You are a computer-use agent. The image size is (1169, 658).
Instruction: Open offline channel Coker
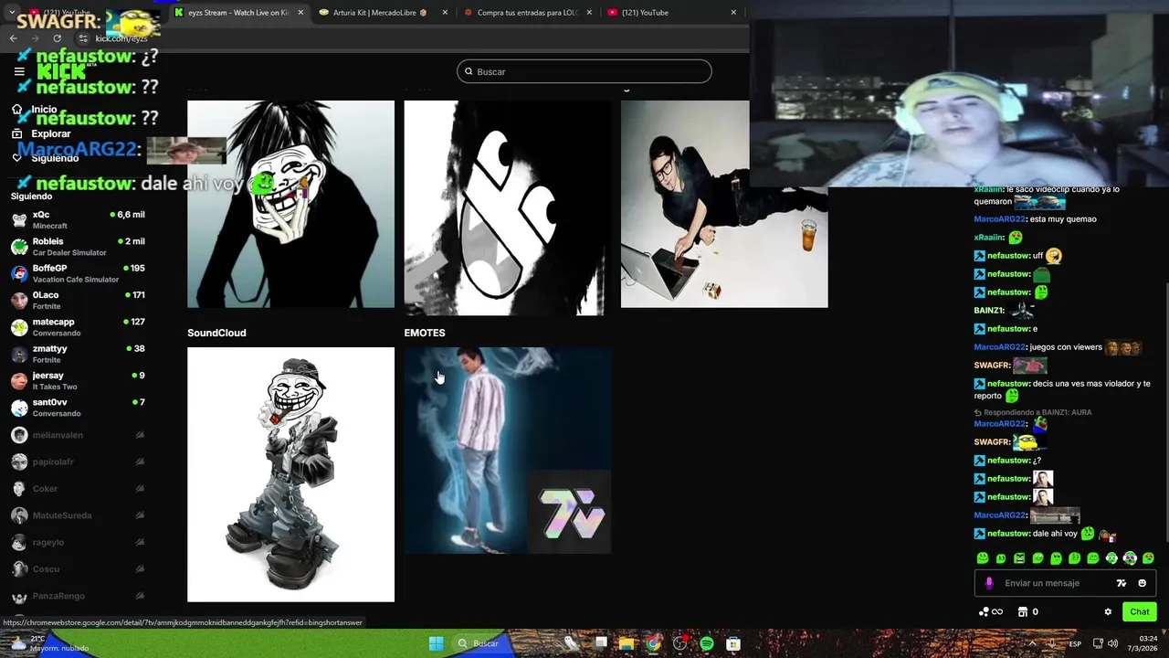pos(78,489)
